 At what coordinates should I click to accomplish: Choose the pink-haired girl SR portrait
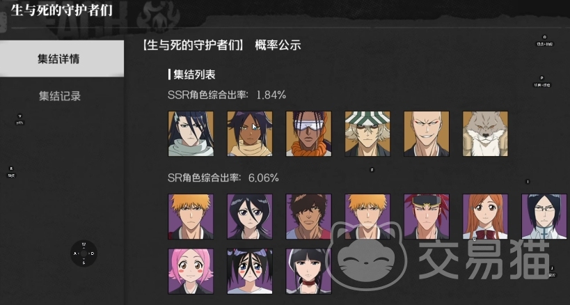(x=191, y=271)
